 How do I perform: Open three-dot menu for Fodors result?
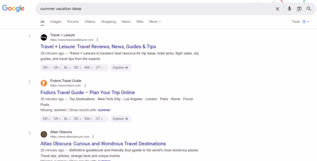tap(85, 85)
